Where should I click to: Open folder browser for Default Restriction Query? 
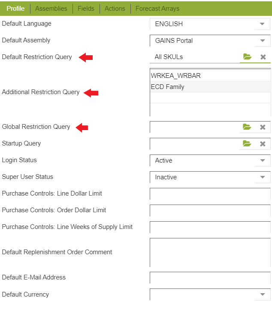click(x=247, y=57)
